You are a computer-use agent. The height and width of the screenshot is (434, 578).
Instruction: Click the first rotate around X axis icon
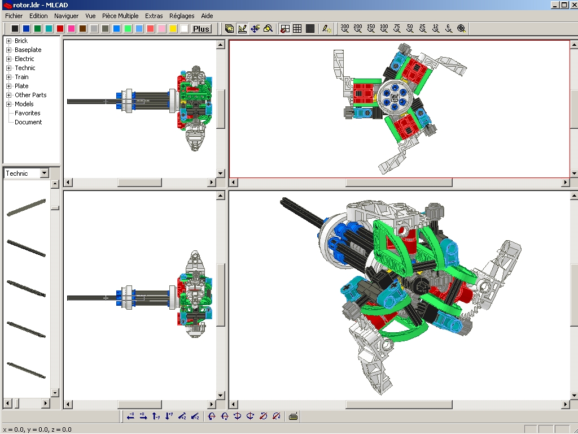(212, 416)
